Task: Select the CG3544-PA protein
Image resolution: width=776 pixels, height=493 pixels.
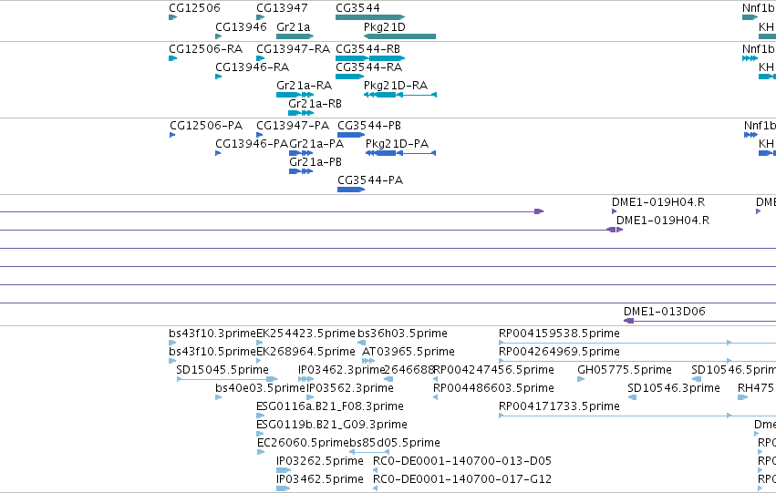Action: (x=351, y=190)
